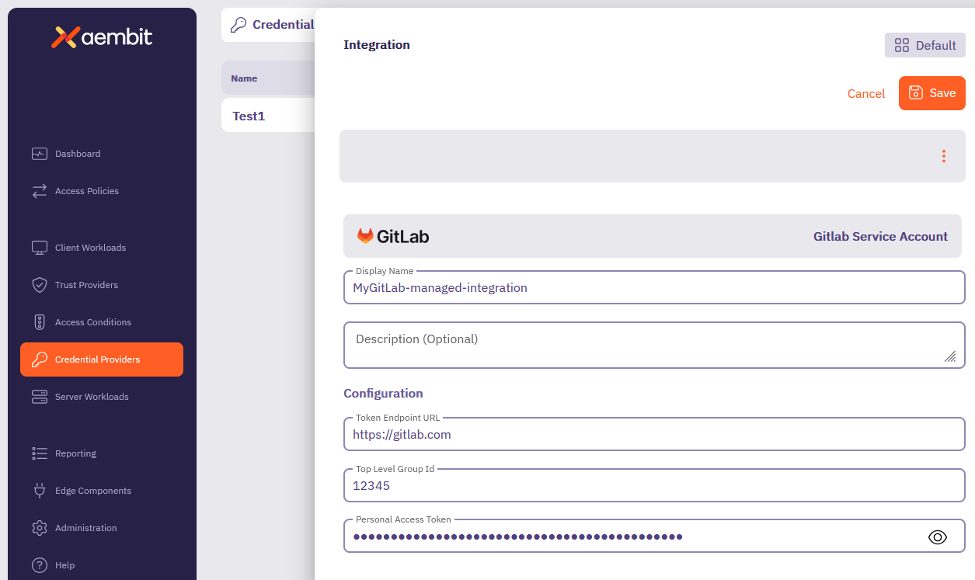Open the Default resource set selector
The width and height of the screenshot is (975, 580).
[x=925, y=45]
